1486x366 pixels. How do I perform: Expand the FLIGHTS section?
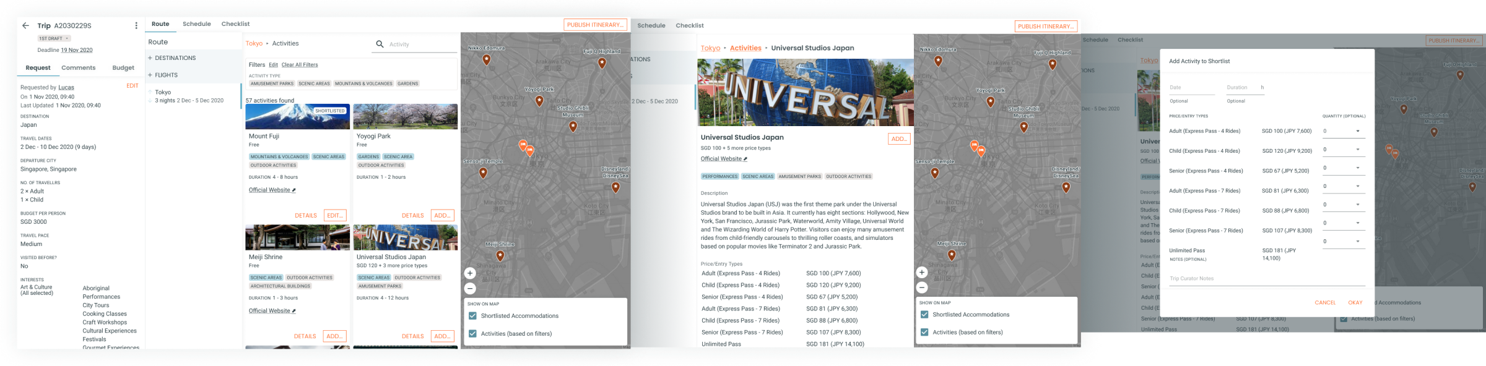coord(163,75)
